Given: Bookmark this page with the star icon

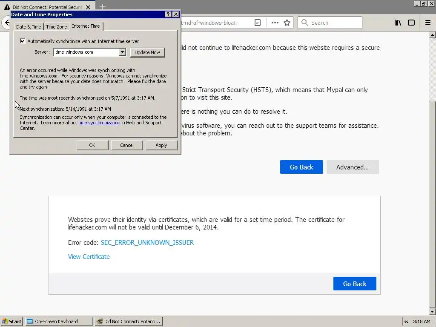Looking at the screenshot, I should click(x=287, y=23).
